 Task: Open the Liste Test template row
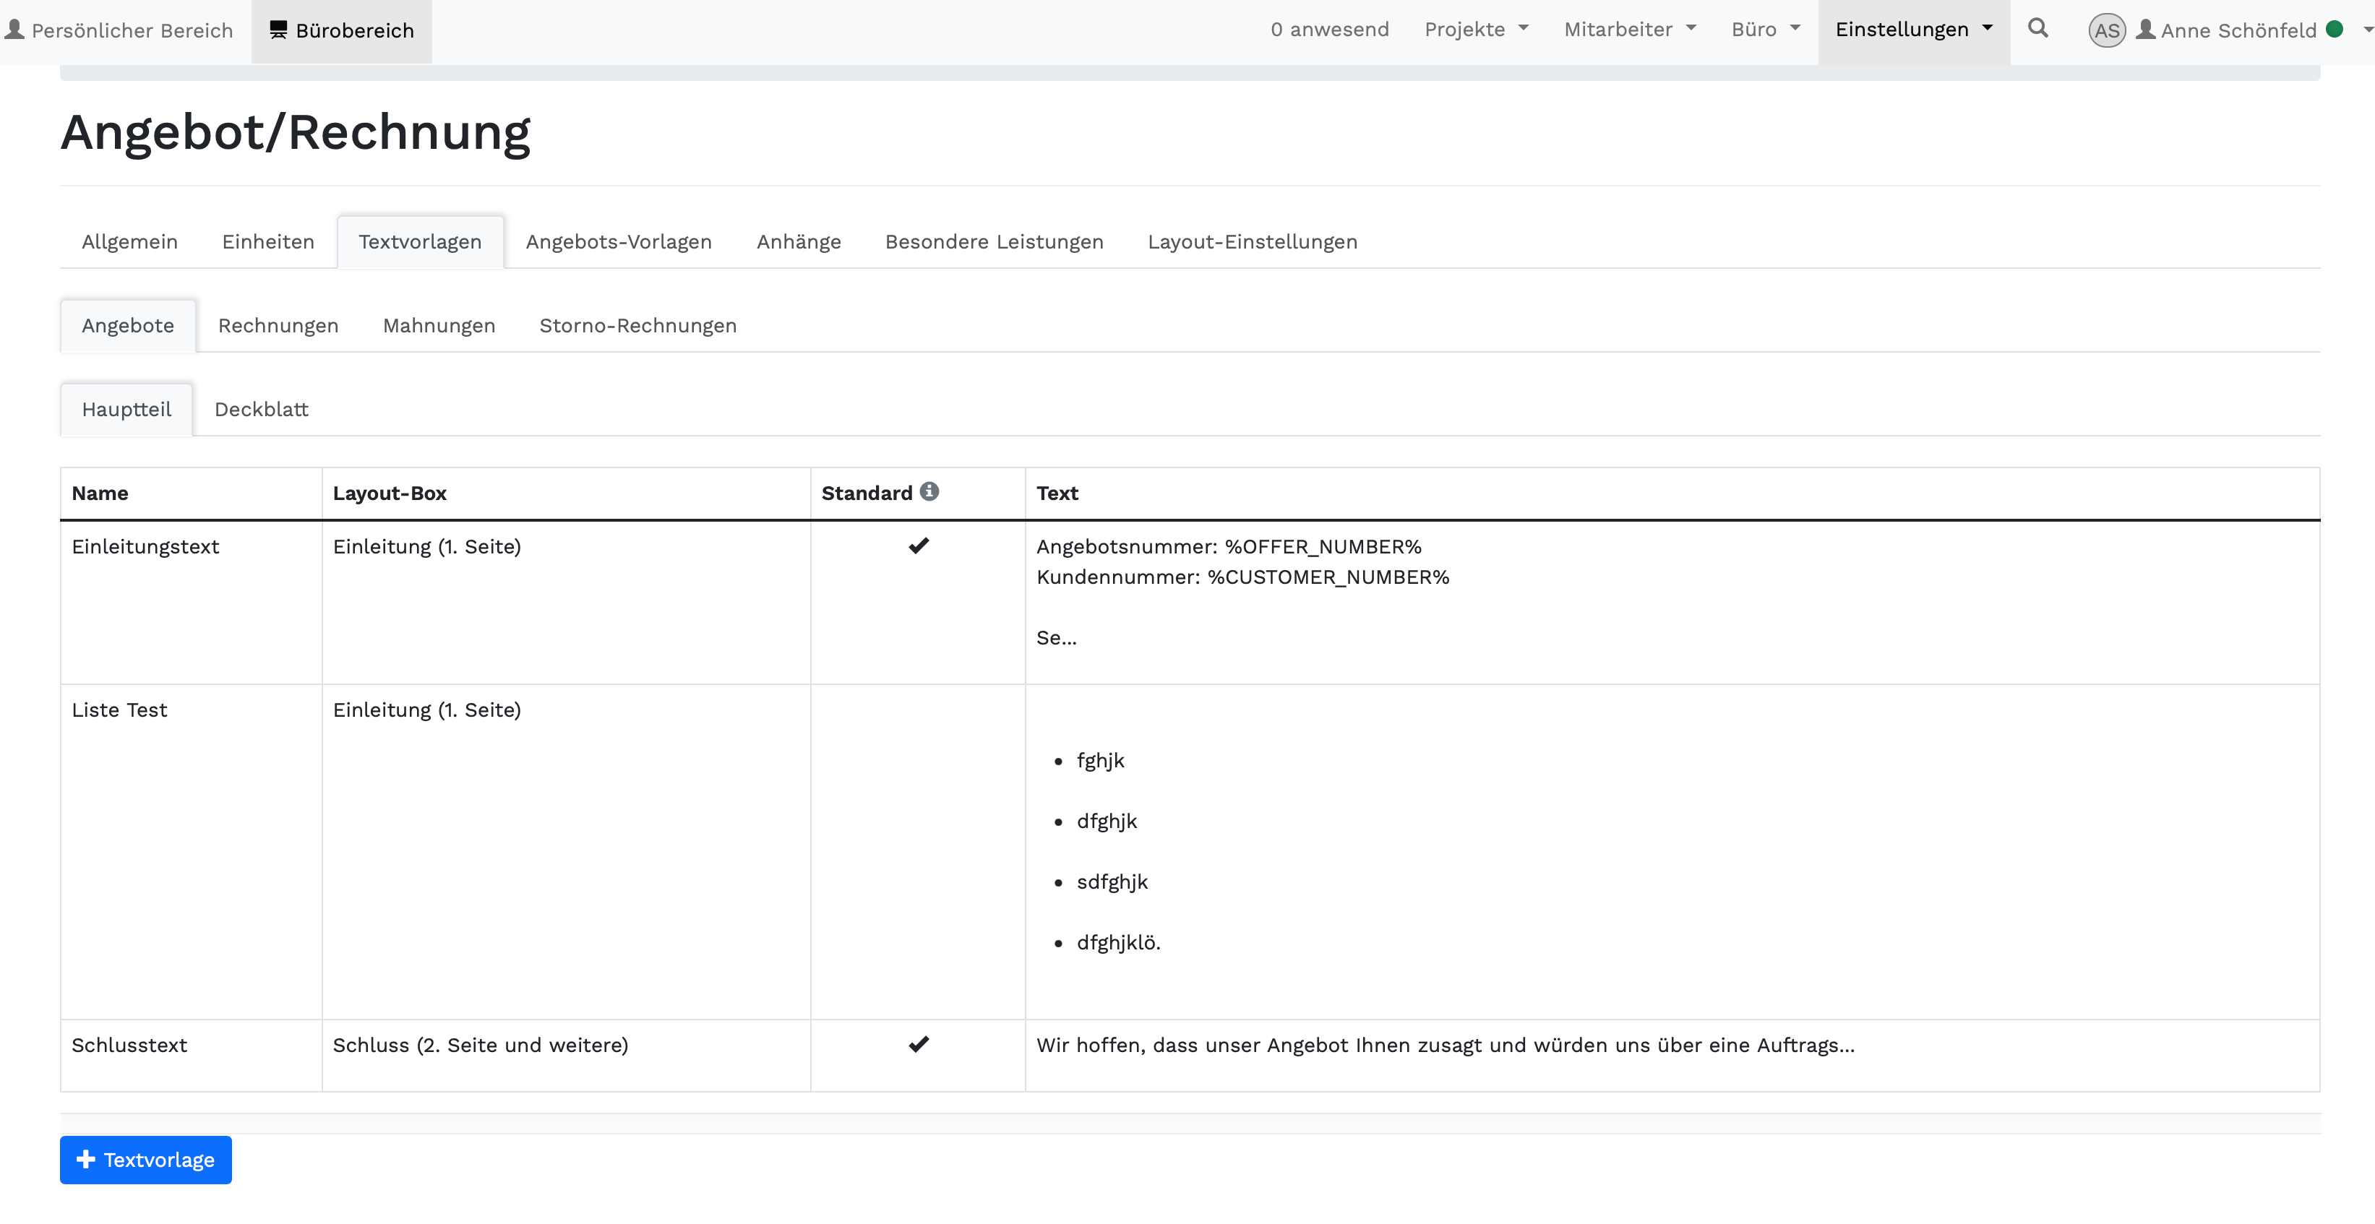(x=120, y=710)
